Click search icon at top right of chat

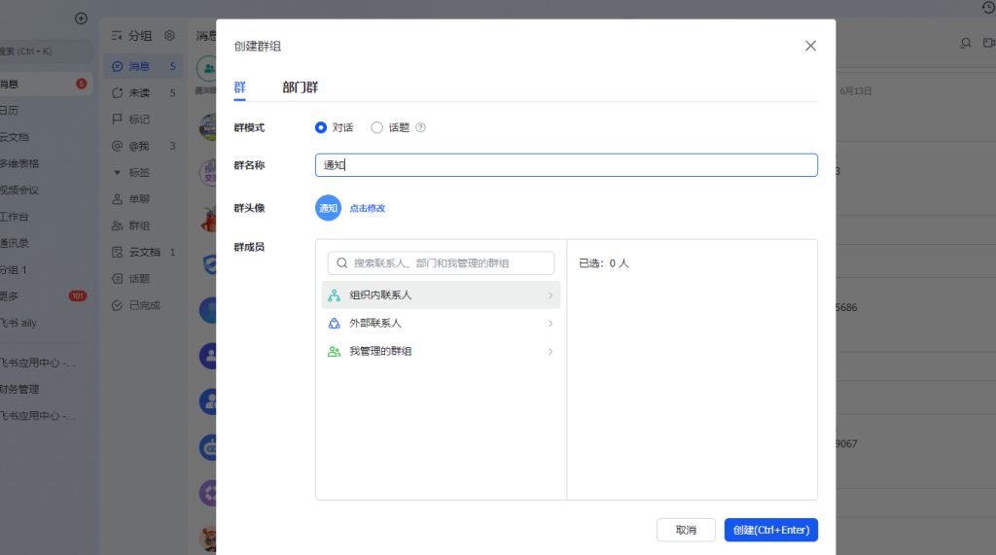[966, 43]
